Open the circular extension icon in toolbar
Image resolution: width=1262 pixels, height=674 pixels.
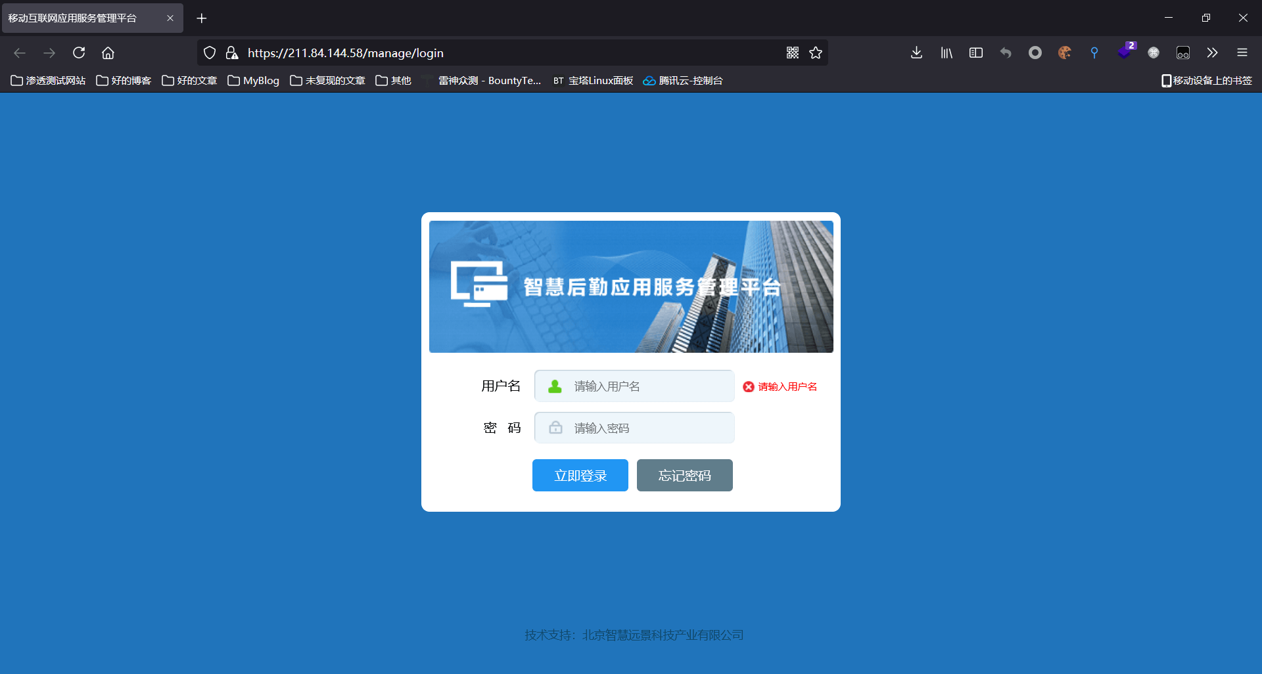tap(1035, 53)
